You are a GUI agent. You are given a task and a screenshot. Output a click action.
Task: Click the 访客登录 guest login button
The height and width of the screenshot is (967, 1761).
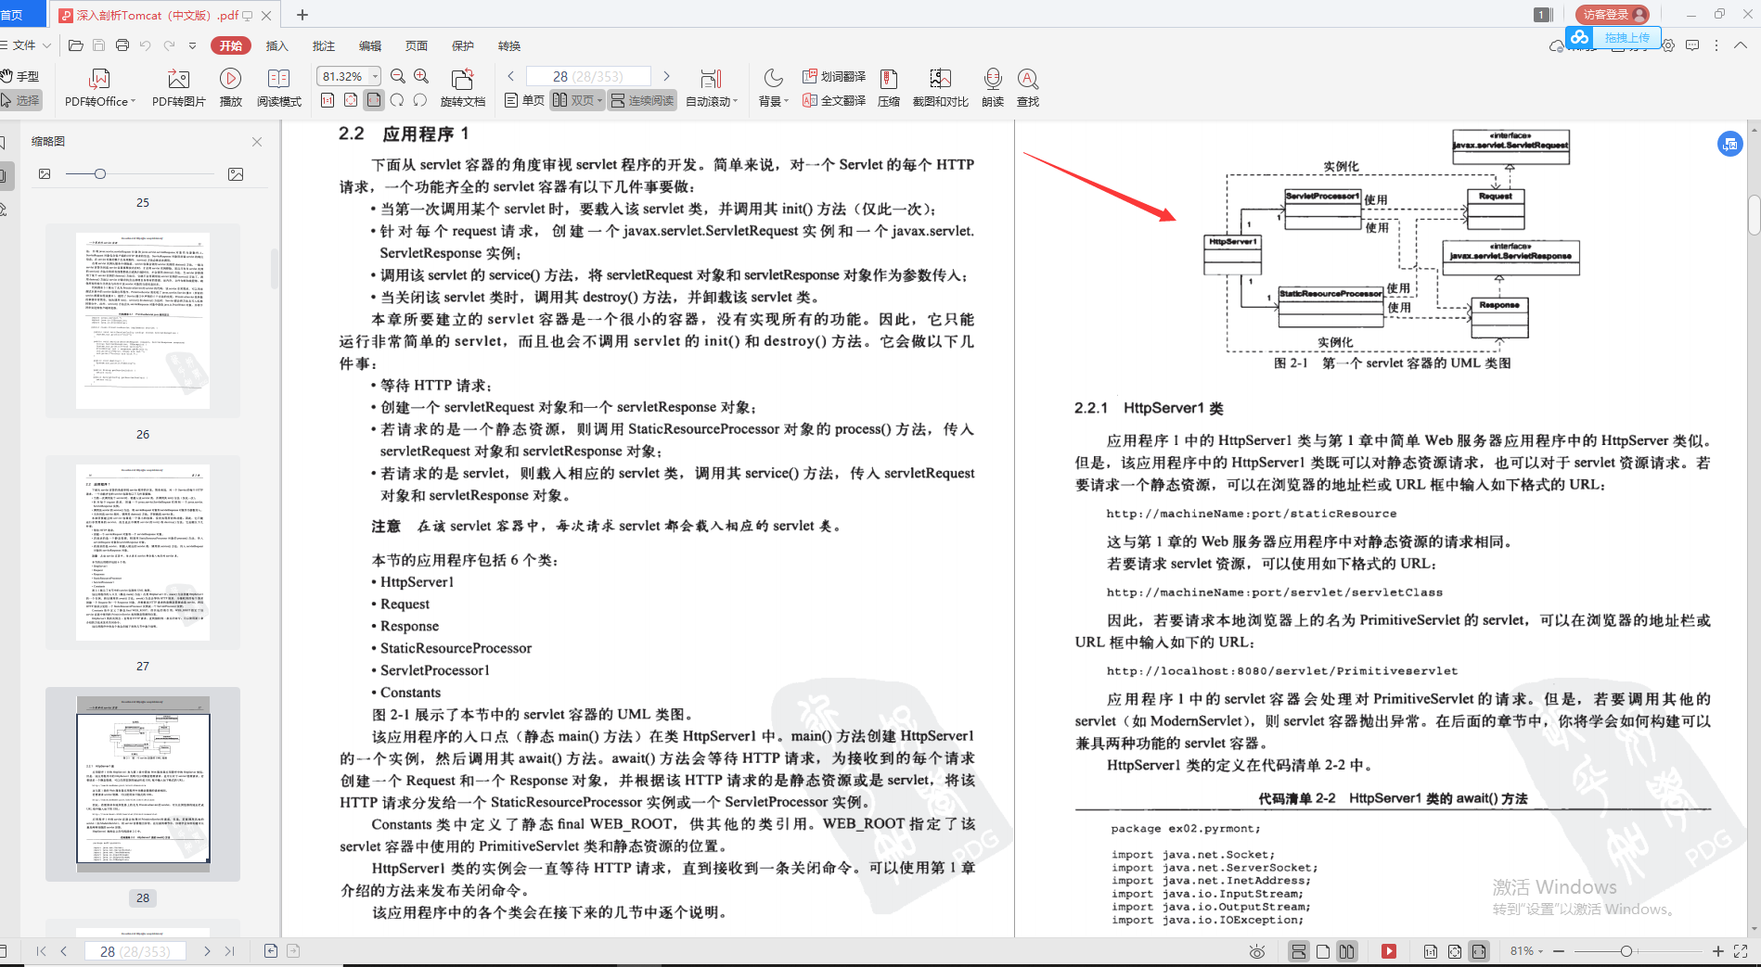(x=1612, y=14)
